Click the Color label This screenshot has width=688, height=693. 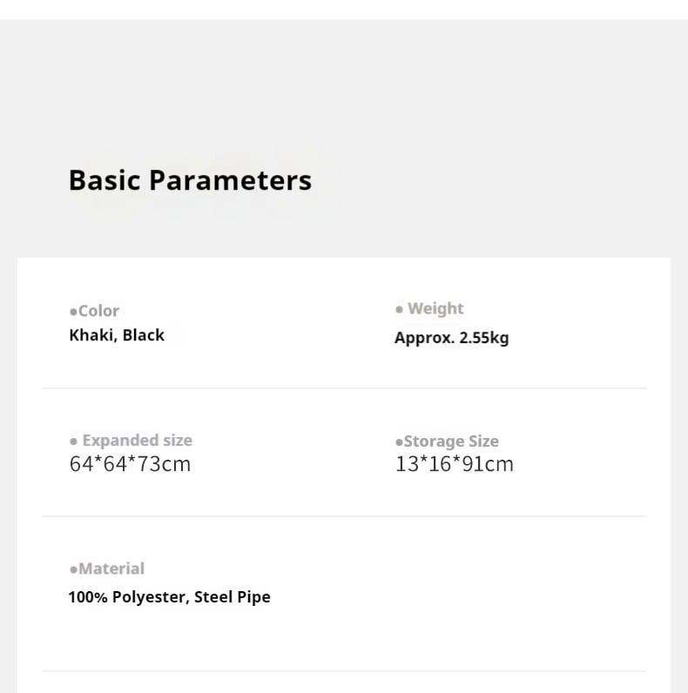tap(98, 311)
